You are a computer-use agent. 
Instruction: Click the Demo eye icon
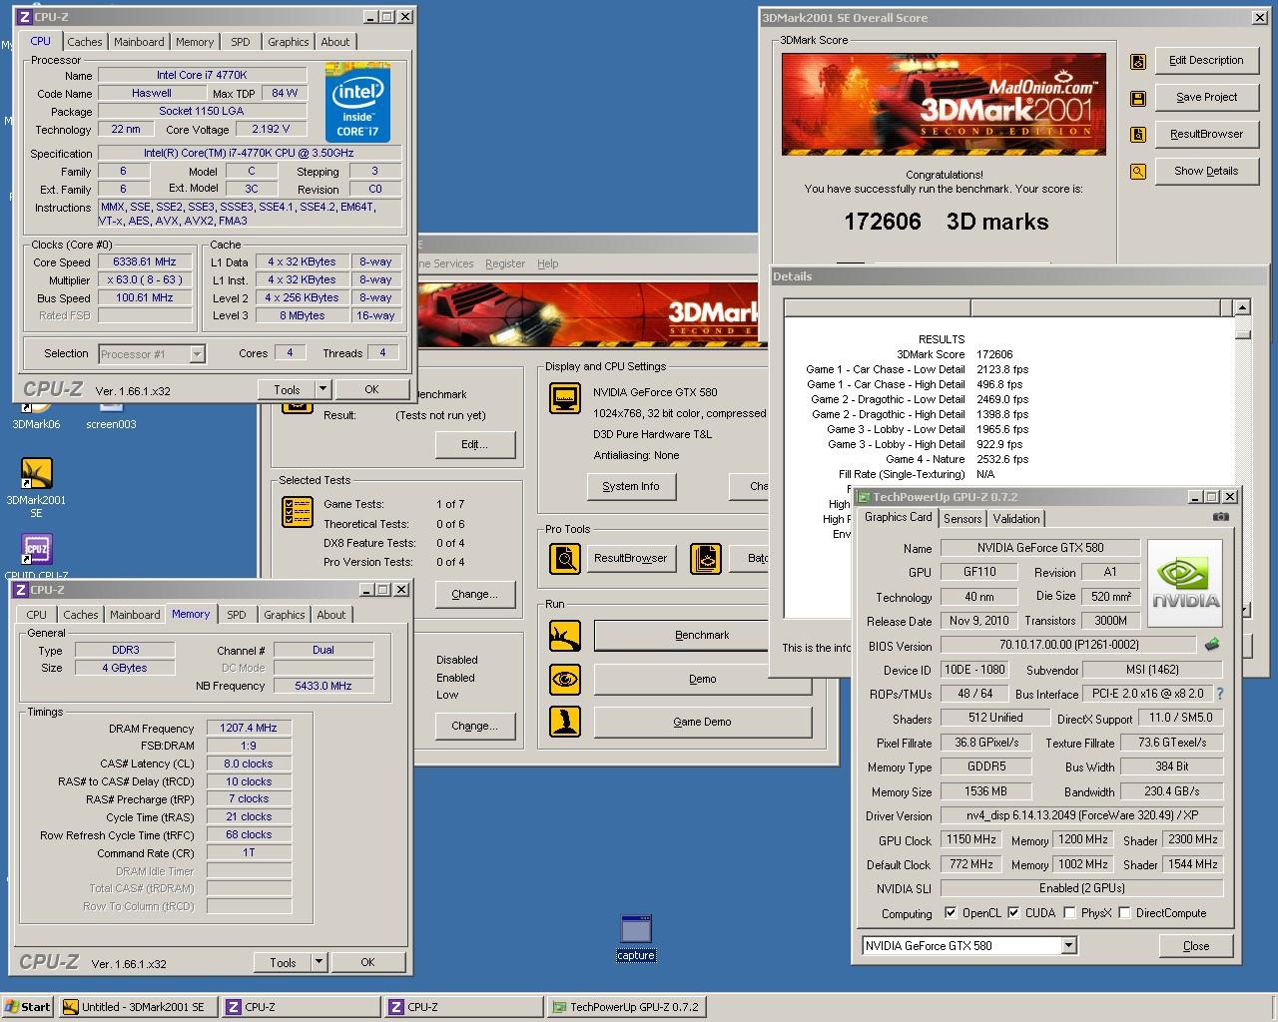(x=565, y=680)
